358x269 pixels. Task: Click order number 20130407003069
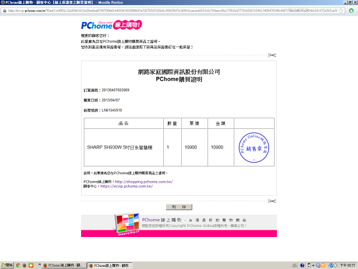click(x=116, y=90)
